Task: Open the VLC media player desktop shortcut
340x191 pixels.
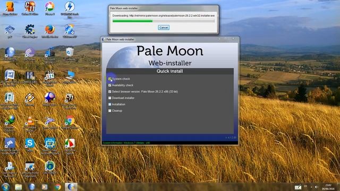Action: [30, 124]
